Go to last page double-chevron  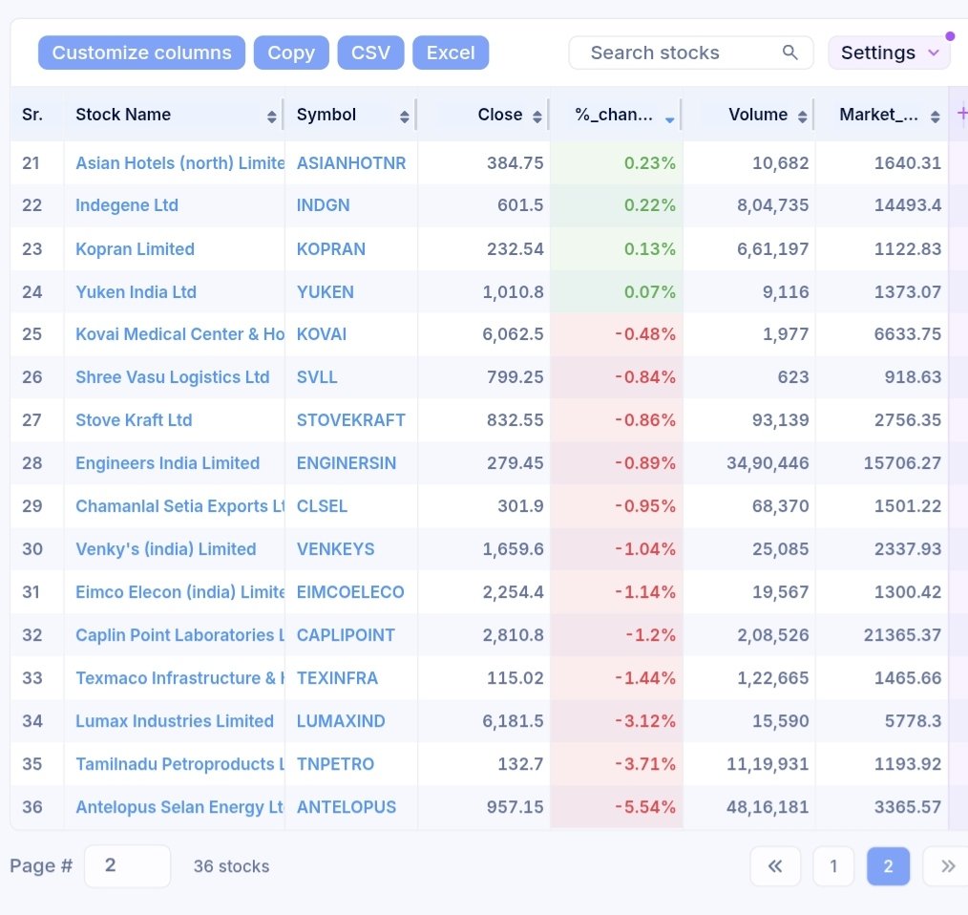coord(946,866)
